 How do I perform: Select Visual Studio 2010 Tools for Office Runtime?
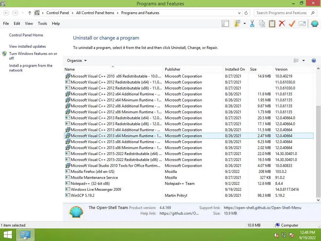tap(188, 166)
